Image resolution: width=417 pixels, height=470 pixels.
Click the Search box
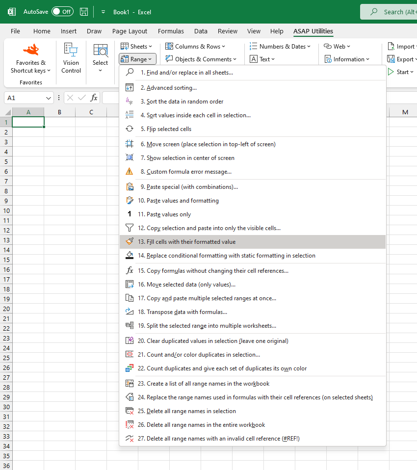point(389,12)
